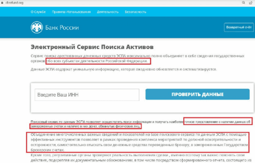The height and width of the screenshot is (163, 255).
Task: Open the Безопасность menu item
Action: point(136,12)
